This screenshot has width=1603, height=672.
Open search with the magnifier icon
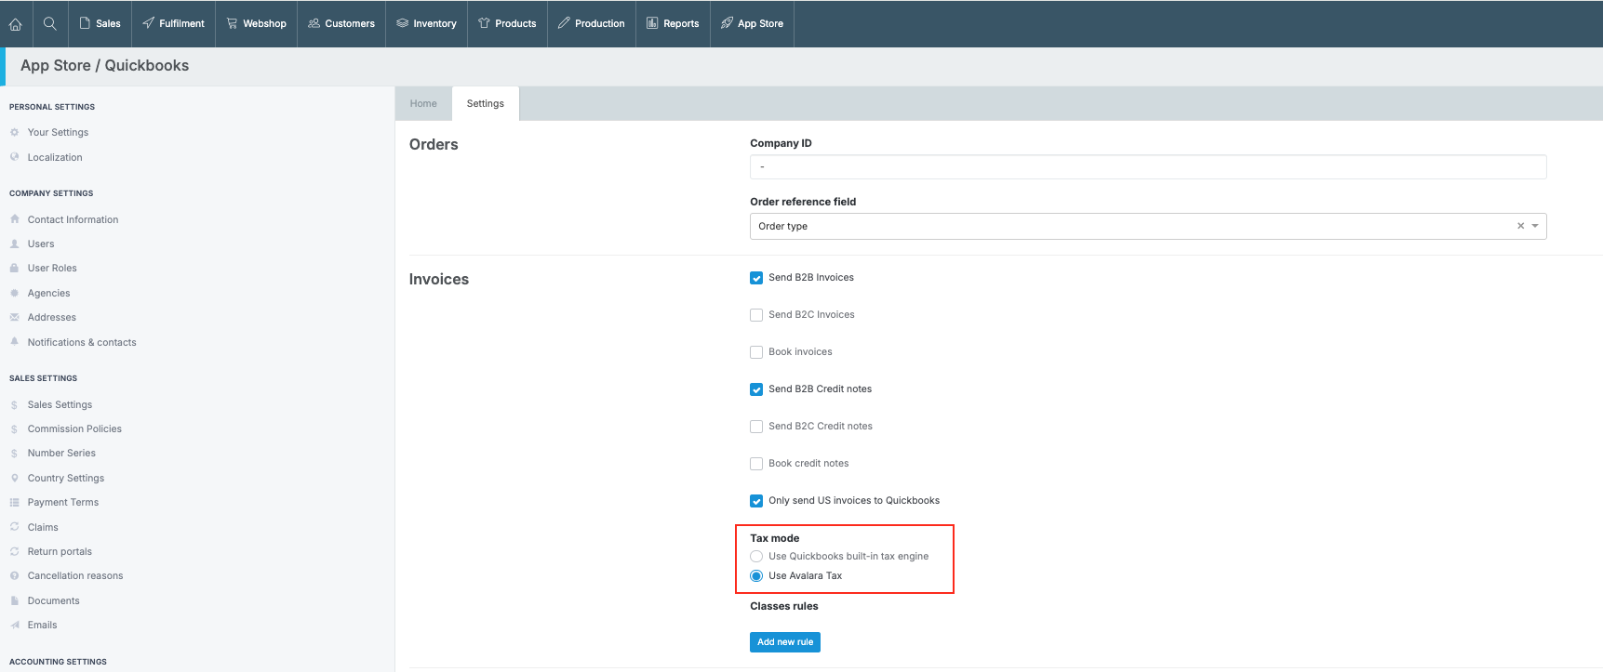[50, 24]
